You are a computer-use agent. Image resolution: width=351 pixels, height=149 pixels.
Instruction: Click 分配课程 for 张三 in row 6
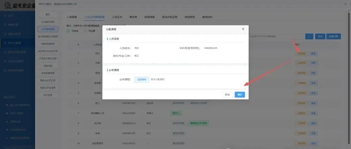pos(301,103)
